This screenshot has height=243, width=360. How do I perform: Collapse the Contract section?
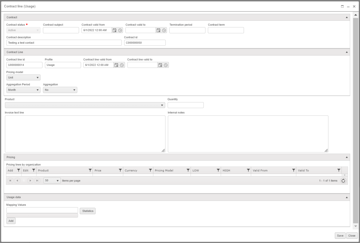[x=347, y=18]
